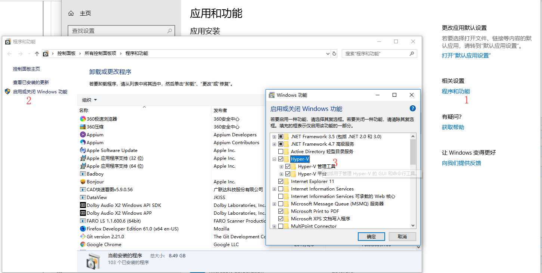The image size is (542, 273).
Task: Open 控制面板主页 in the left pane
Action: (27, 69)
